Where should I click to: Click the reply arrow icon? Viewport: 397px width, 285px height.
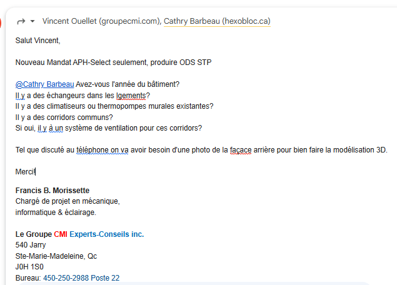[x=21, y=21]
